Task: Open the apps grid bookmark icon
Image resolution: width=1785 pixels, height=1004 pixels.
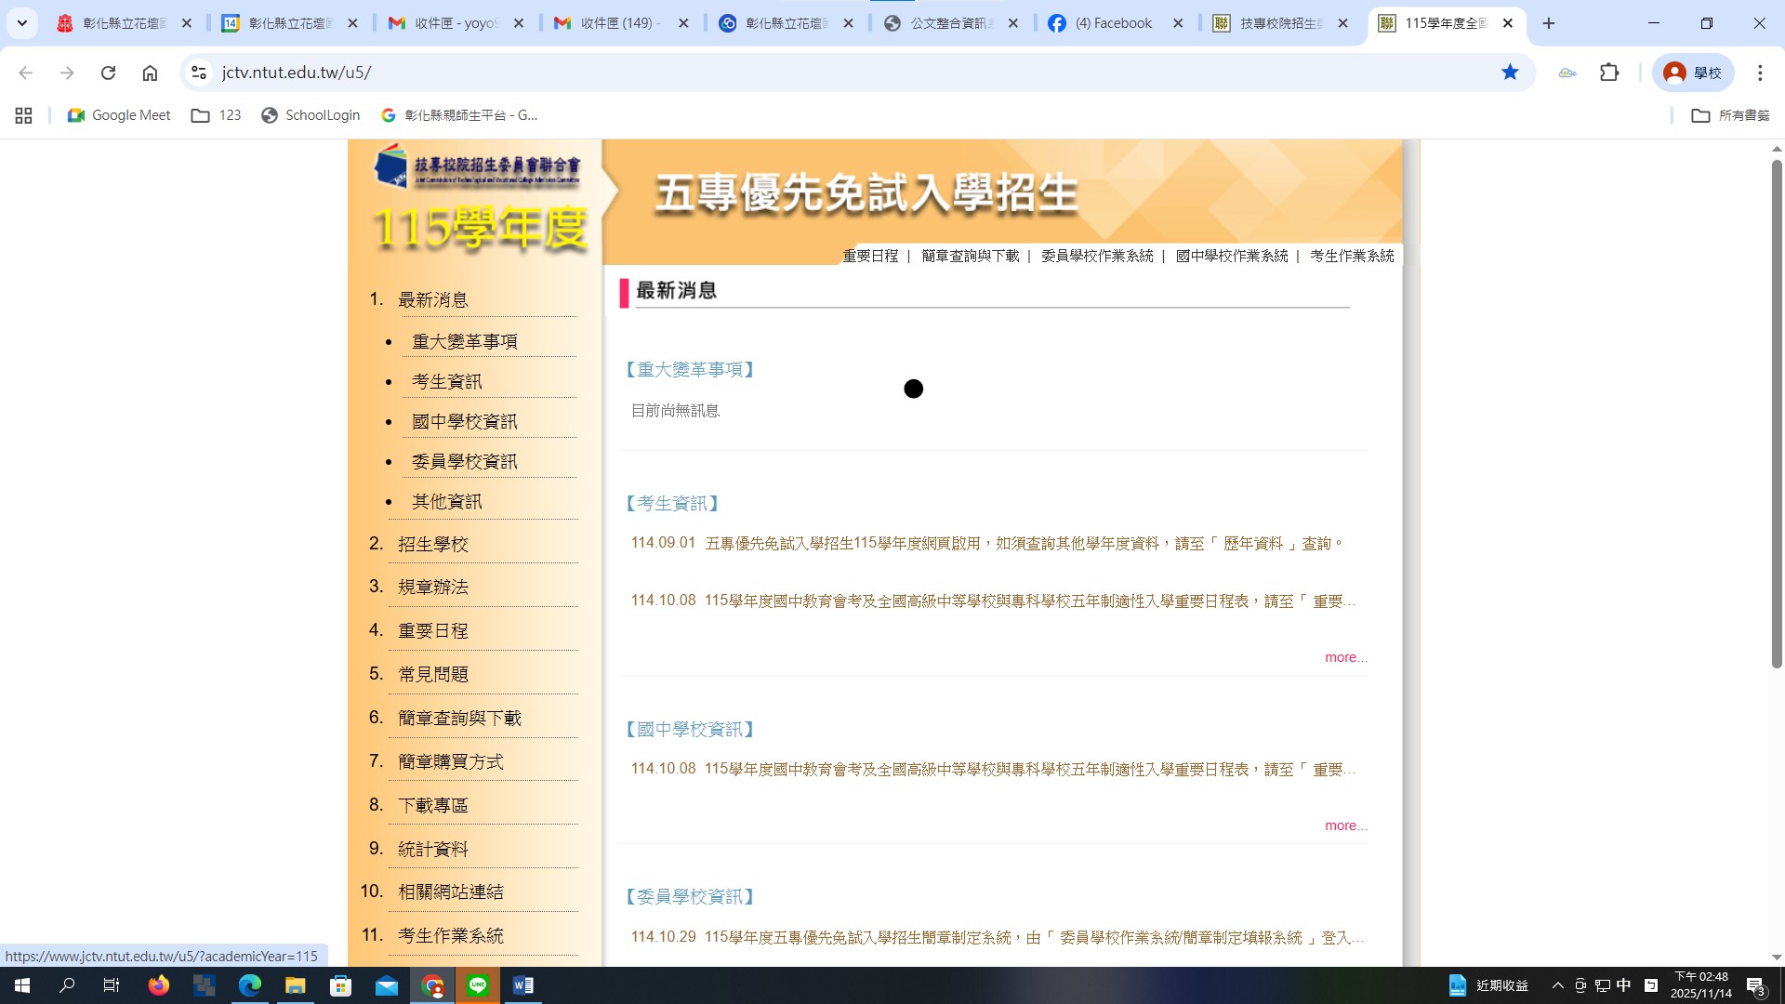Action: 23,115
